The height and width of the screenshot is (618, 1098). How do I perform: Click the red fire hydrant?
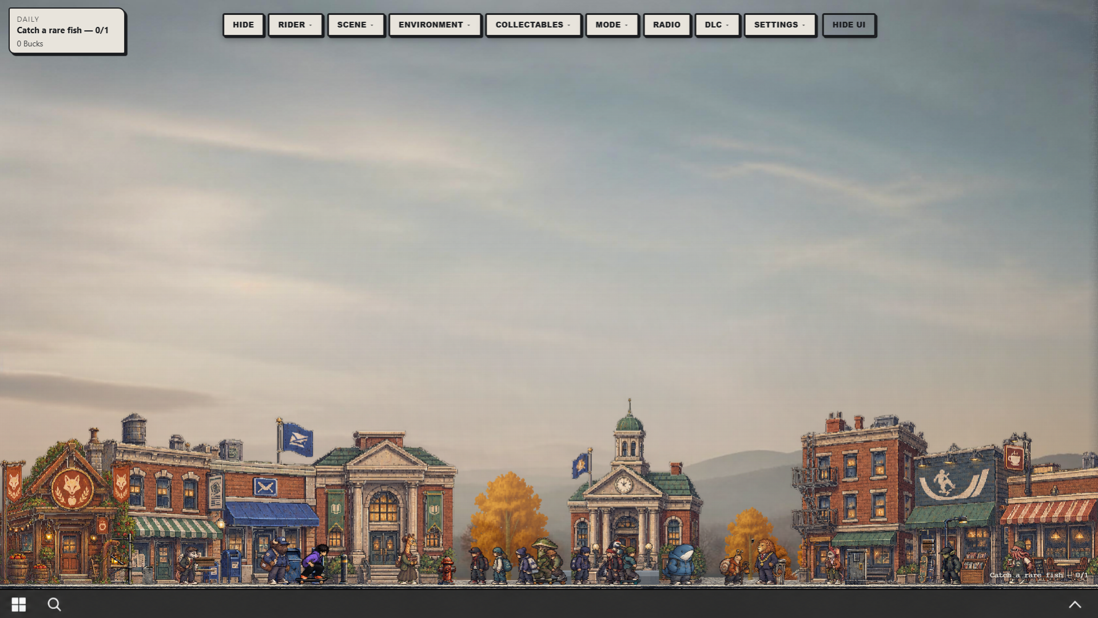pyautogui.click(x=447, y=570)
